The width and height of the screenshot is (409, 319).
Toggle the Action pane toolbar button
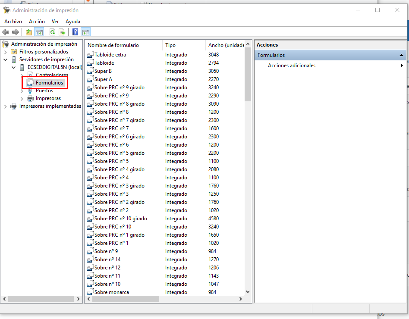coord(86,32)
